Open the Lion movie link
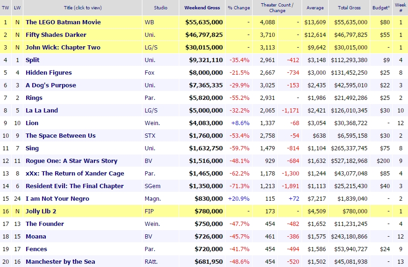 click(32, 123)
